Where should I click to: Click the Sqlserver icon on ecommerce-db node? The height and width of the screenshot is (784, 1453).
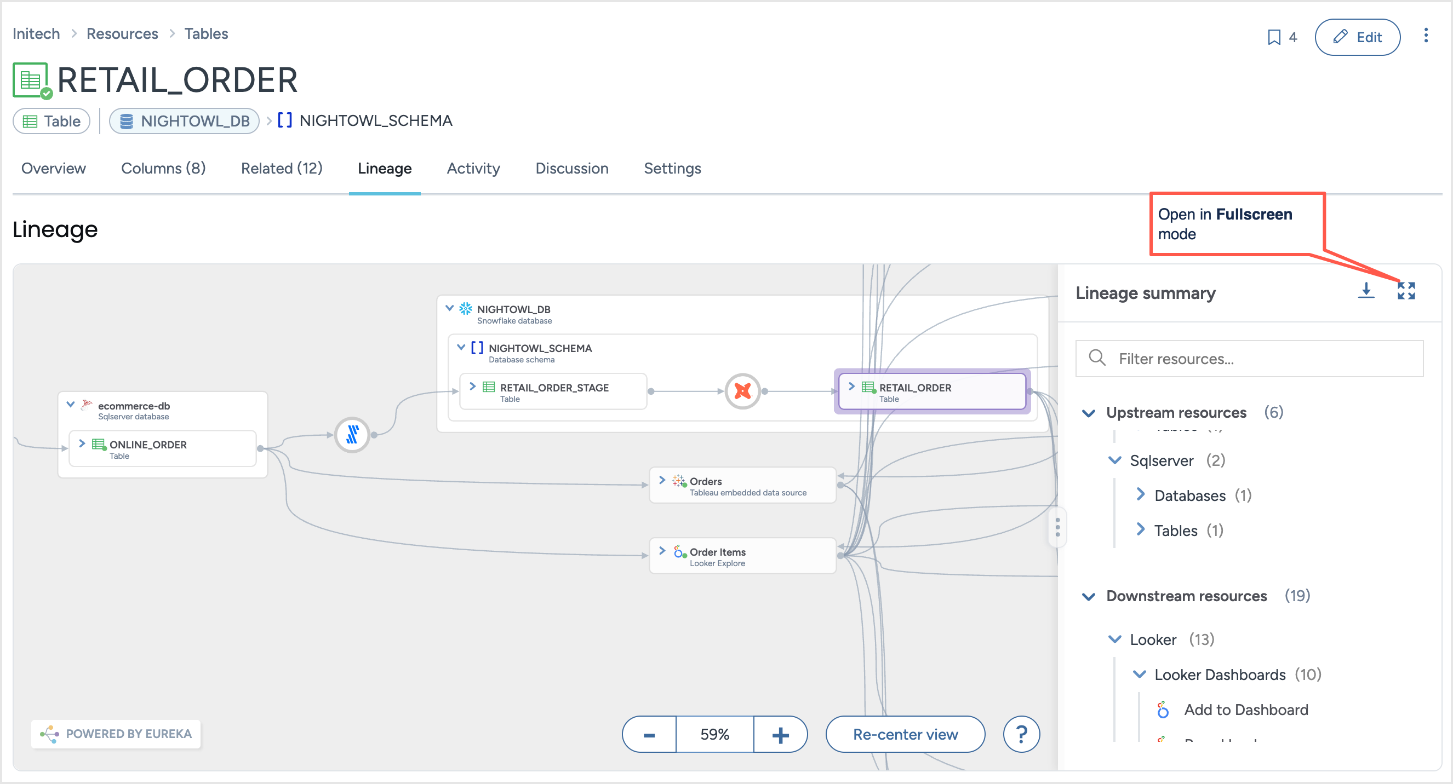coord(87,405)
